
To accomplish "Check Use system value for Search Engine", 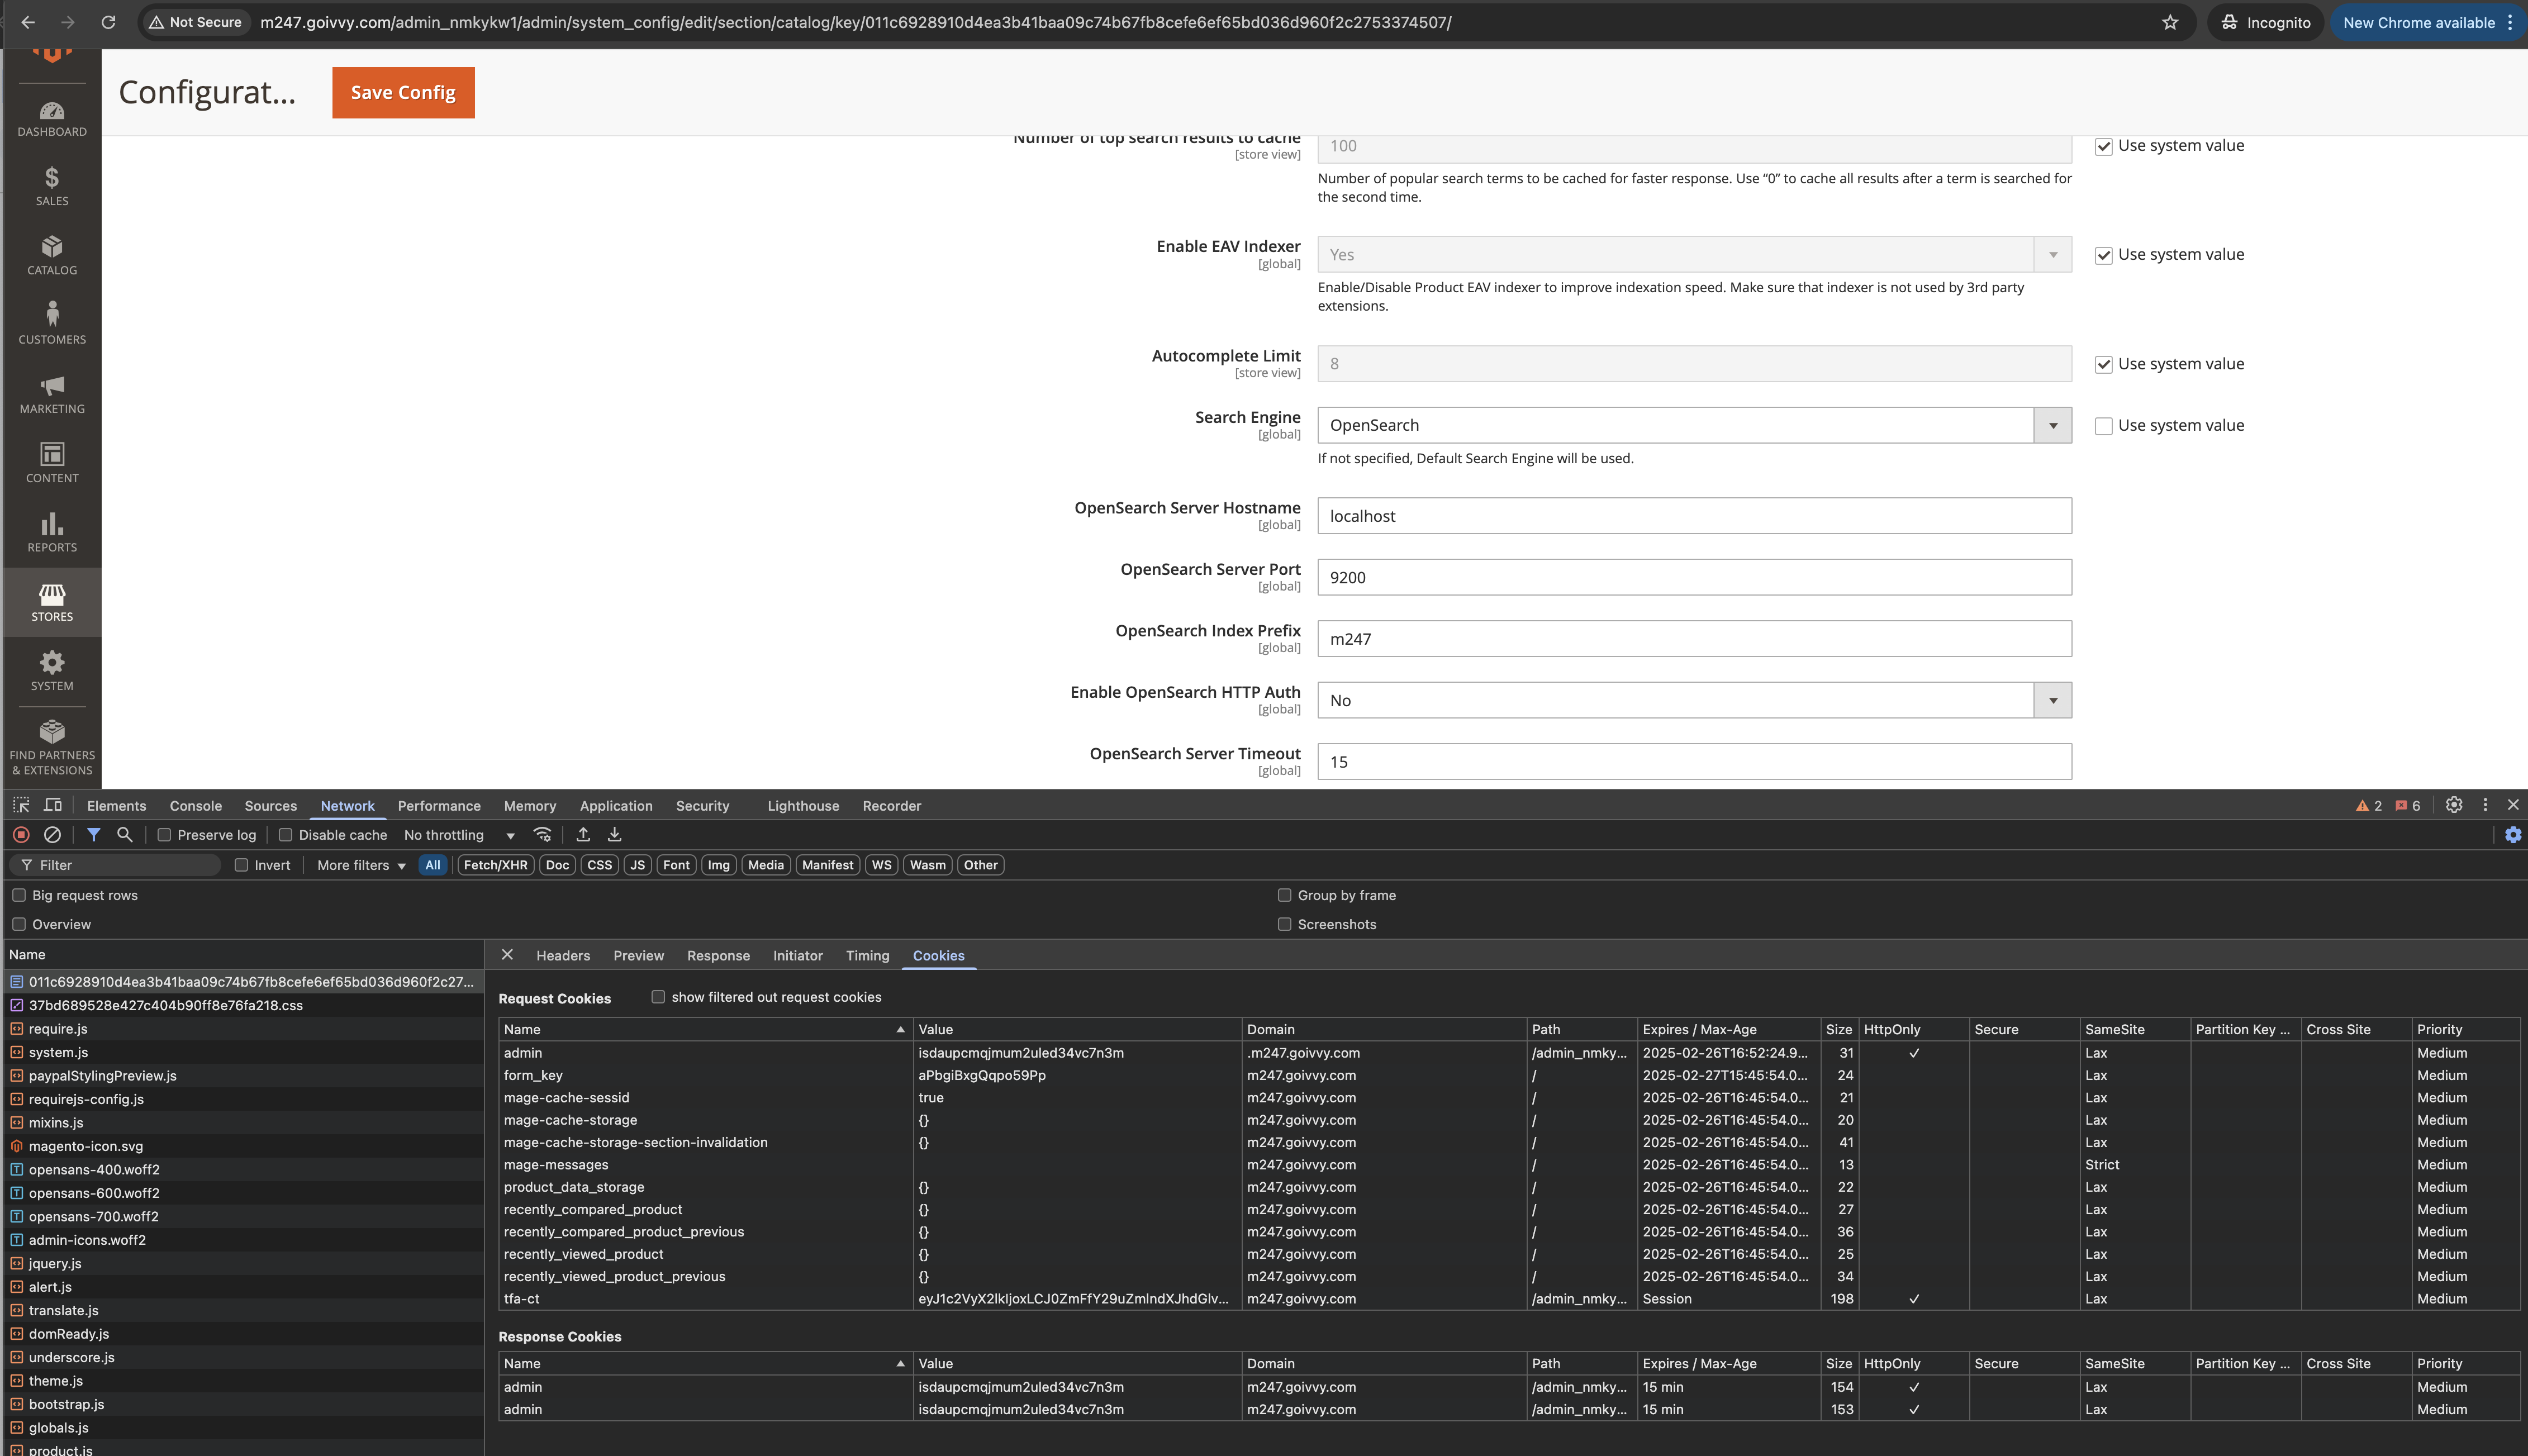I will [x=2103, y=426].
